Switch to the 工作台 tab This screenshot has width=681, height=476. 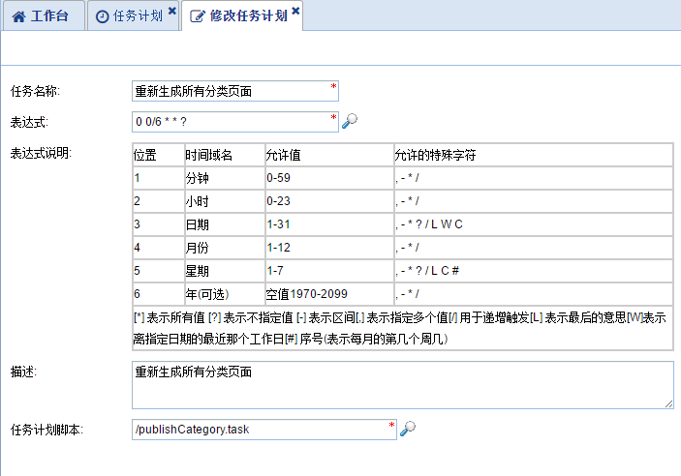47,16
